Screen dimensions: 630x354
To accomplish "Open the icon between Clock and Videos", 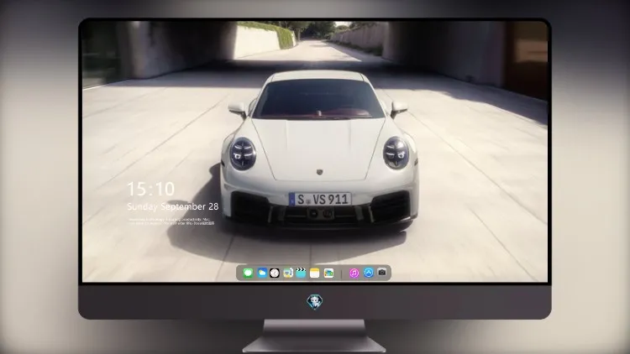I will 287,273.
